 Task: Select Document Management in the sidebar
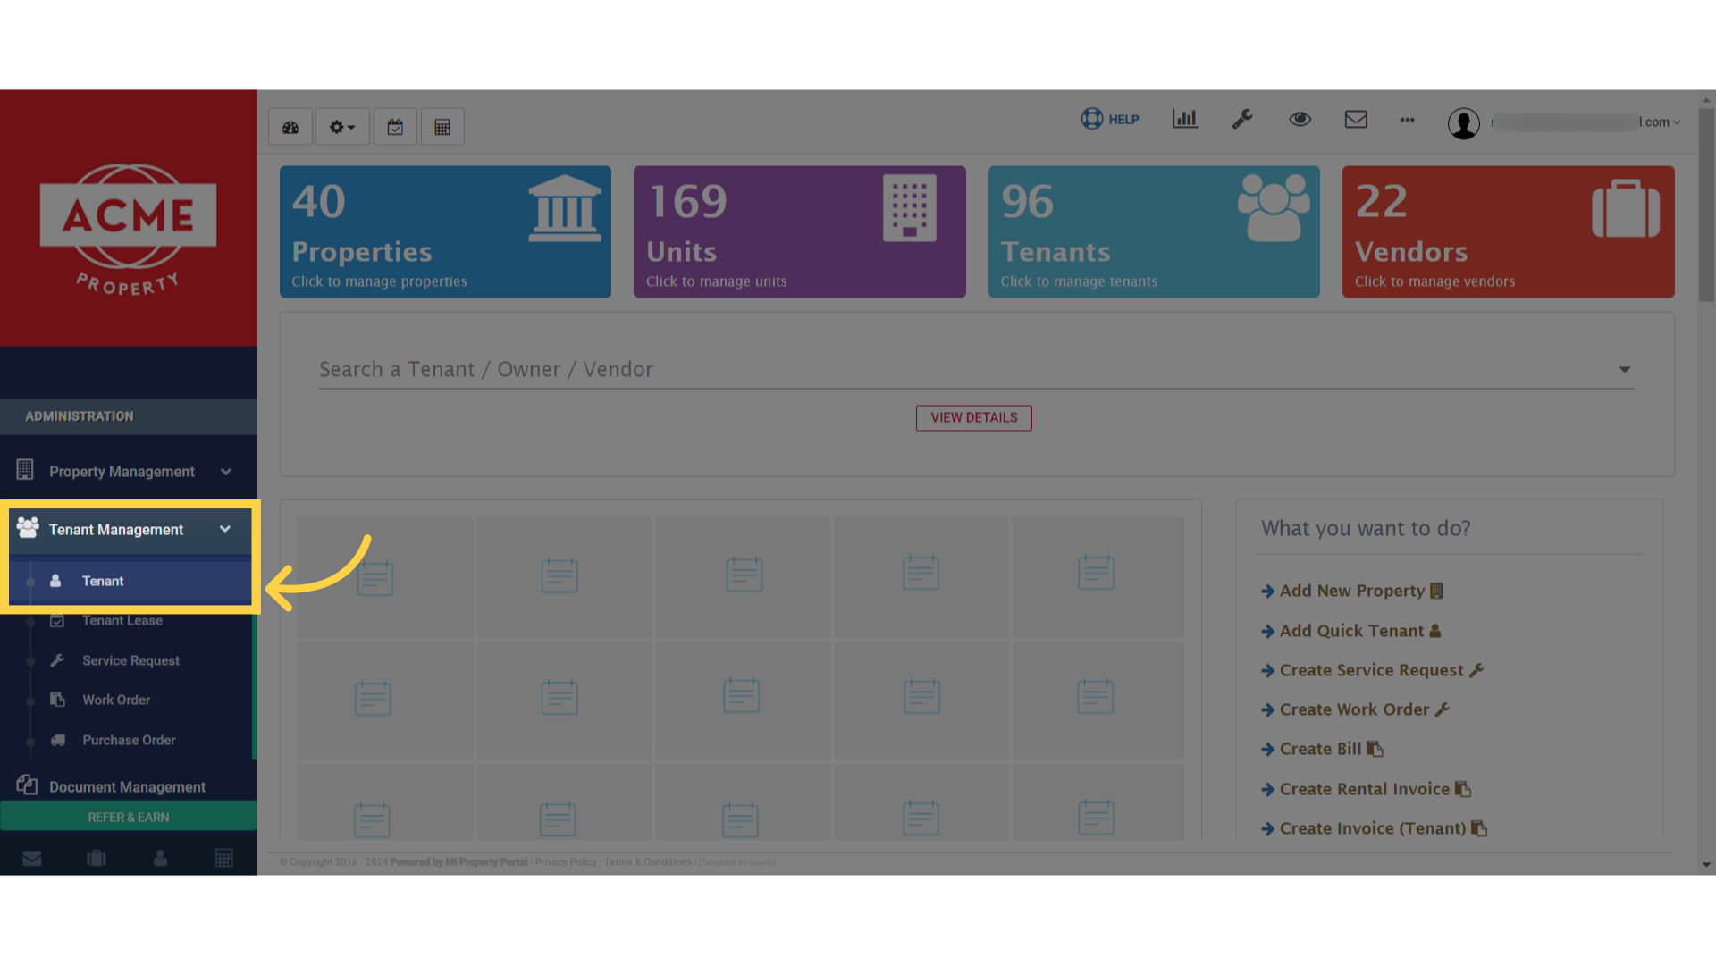click(x=127, y=786)
